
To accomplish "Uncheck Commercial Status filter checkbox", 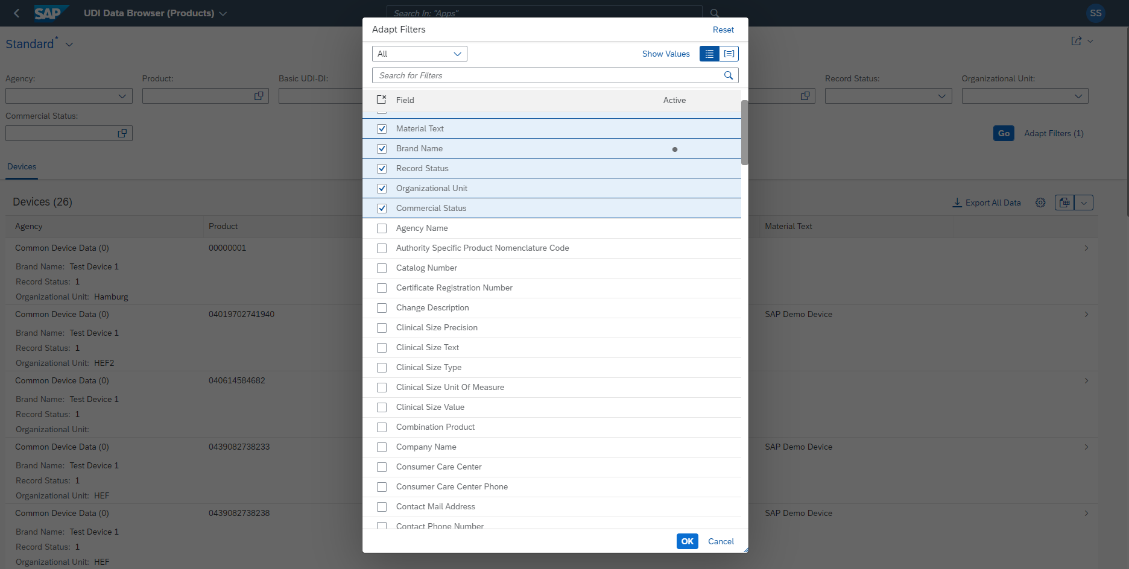I will pos(382,208).
